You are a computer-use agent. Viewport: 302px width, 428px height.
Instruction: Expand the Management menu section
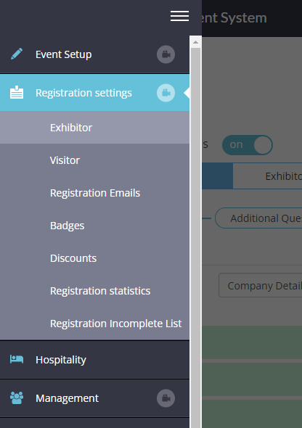point(94,398)
